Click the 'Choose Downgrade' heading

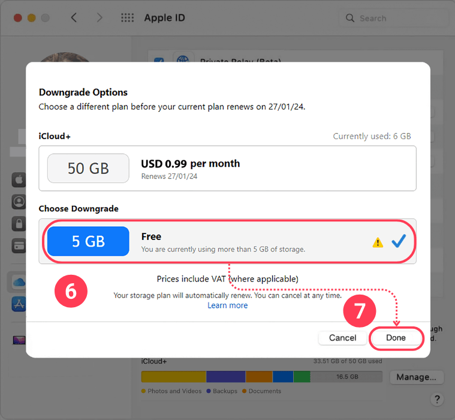pos(79,209)
